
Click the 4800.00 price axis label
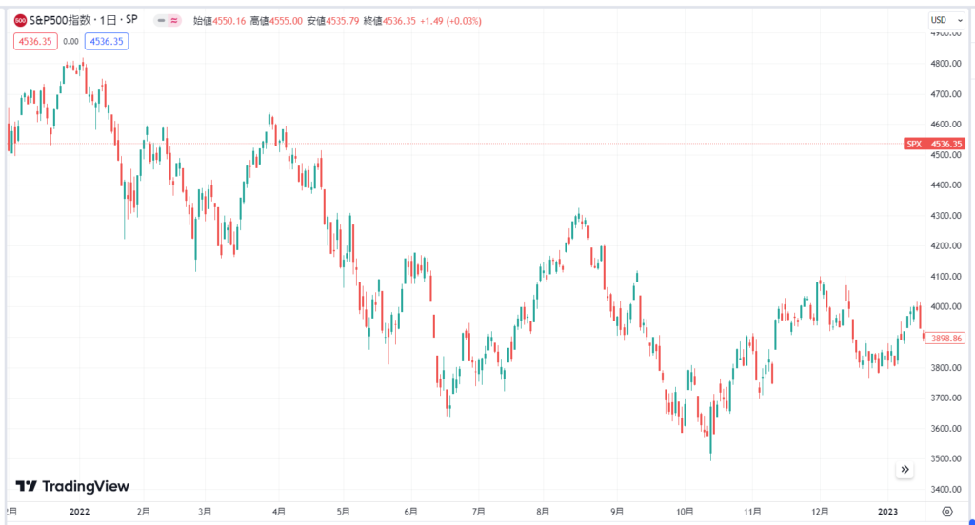click(x=945, y=64)
